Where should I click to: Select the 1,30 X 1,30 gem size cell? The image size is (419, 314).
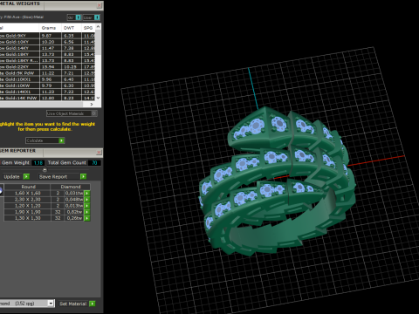[x=28, y=218]
